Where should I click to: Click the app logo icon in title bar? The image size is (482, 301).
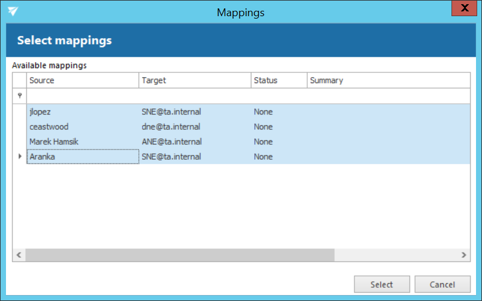click(x=13, y=11)
